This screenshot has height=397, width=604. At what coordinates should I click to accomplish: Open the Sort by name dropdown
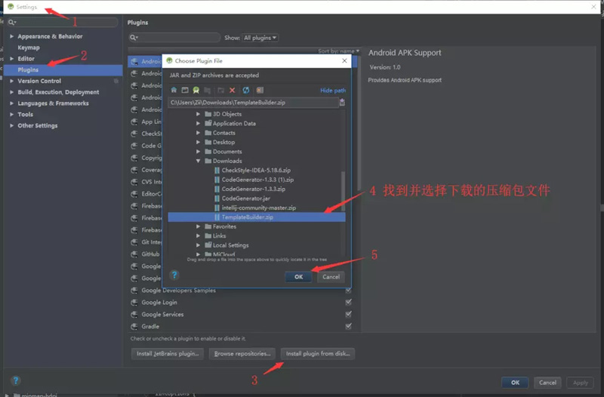tap(338, 51)
